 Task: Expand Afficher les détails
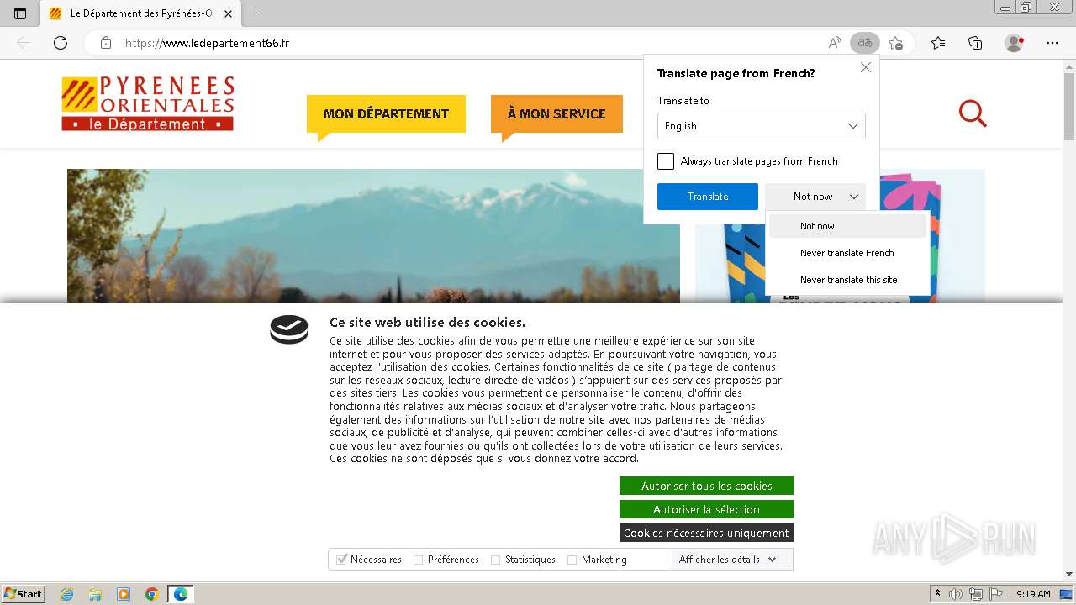(728, 560)
